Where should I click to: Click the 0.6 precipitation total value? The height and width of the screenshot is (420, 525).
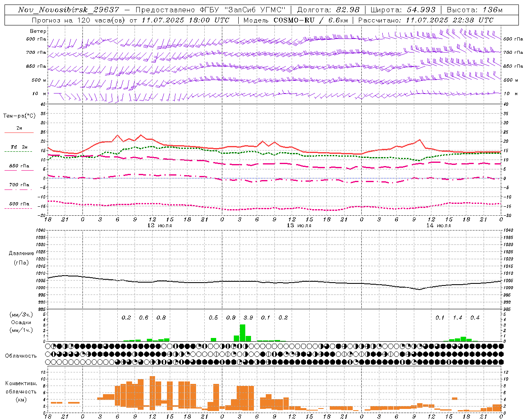click(144, 317)
